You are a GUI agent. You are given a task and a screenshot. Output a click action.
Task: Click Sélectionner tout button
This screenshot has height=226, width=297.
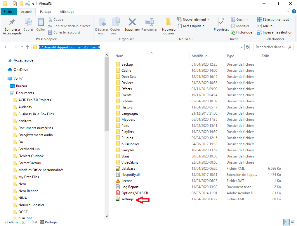click(x=273, y=20)
